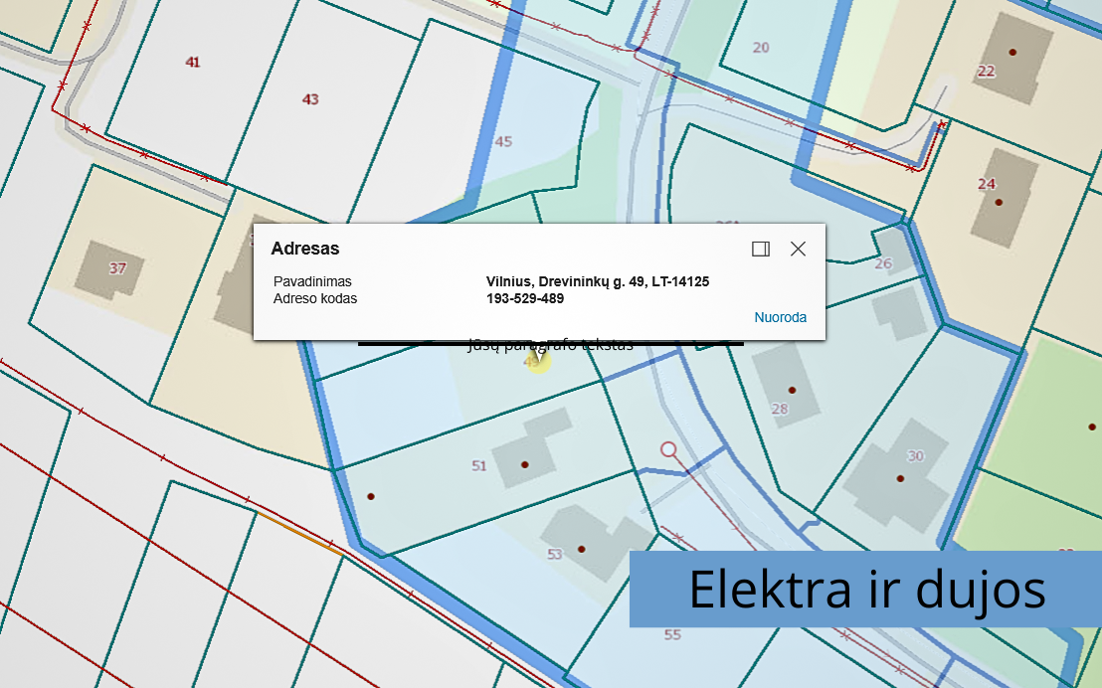Viewport: 1102px width, 688px height.
Task: Select the building point at number 28
Action: [792, 390]
